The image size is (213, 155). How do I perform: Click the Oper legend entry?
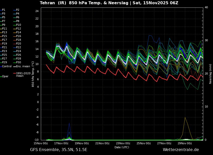(x=5, y=76)
